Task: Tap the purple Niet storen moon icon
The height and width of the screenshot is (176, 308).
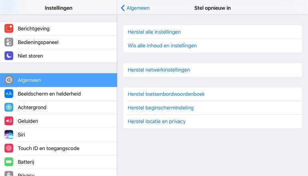Action: (x=9, y=56)
